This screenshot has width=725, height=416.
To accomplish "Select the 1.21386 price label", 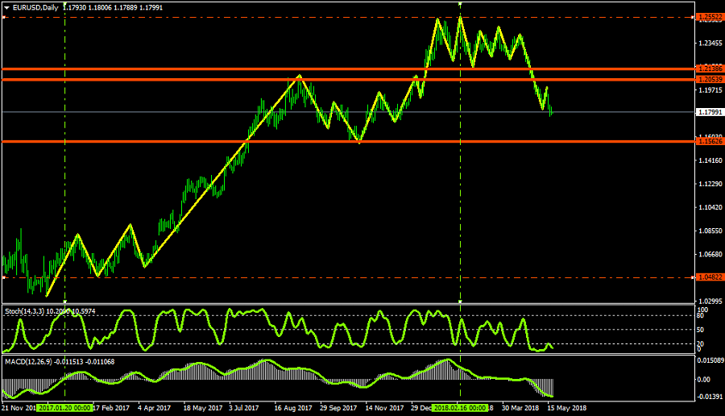I will tap(710, 69).
